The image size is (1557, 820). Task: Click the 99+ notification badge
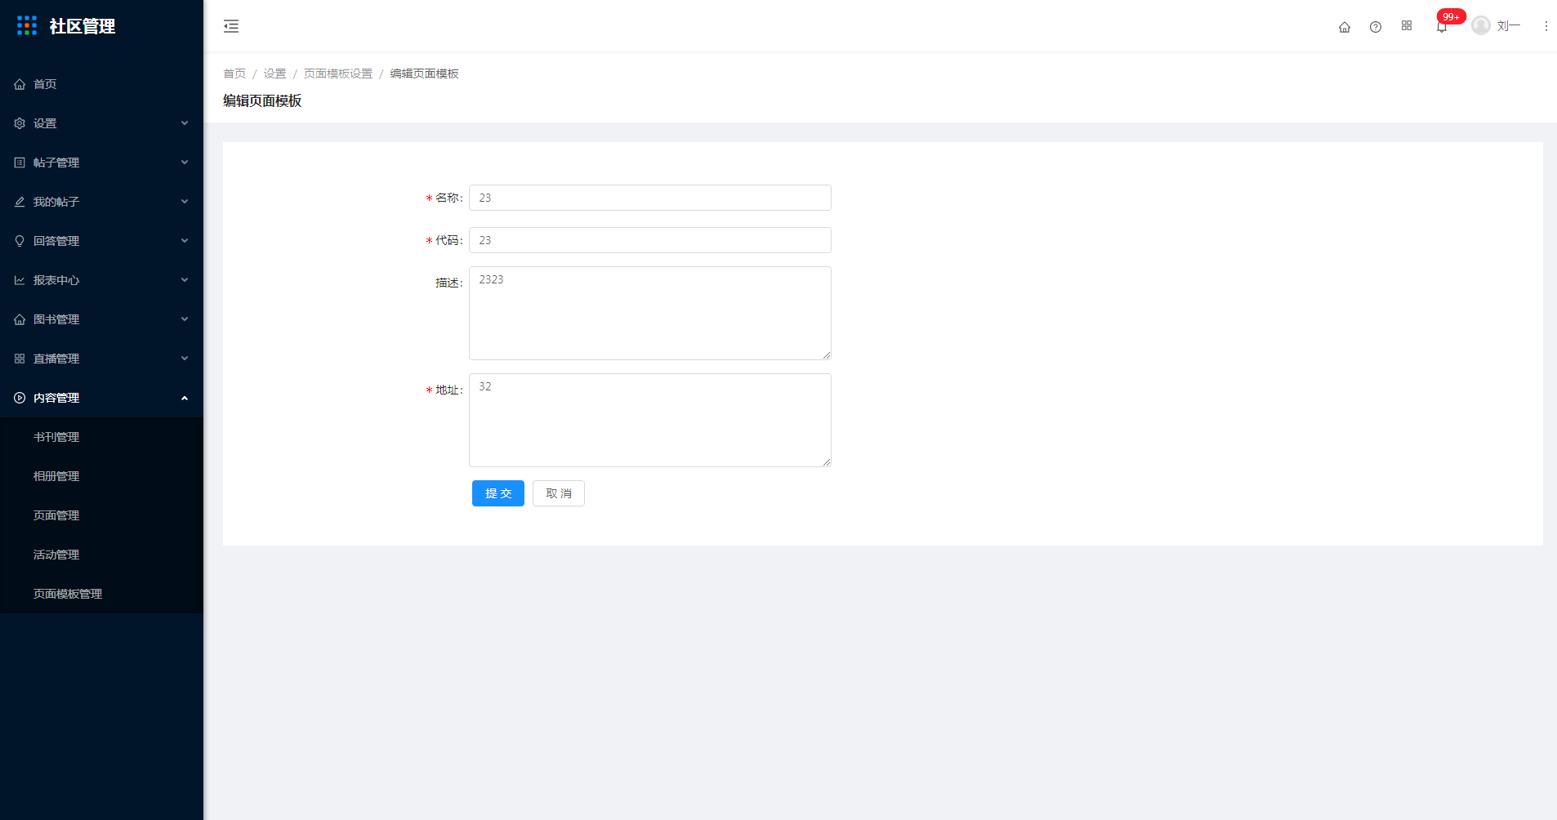pos(1452,16)
